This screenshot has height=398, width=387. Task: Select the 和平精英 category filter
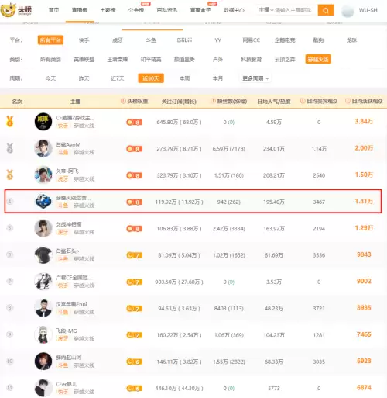click(x=151, y=60)
